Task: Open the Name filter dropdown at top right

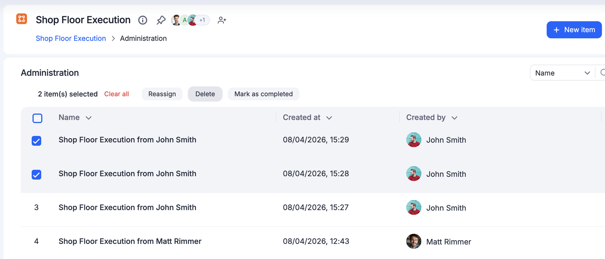Action: (x=562, y=73)
